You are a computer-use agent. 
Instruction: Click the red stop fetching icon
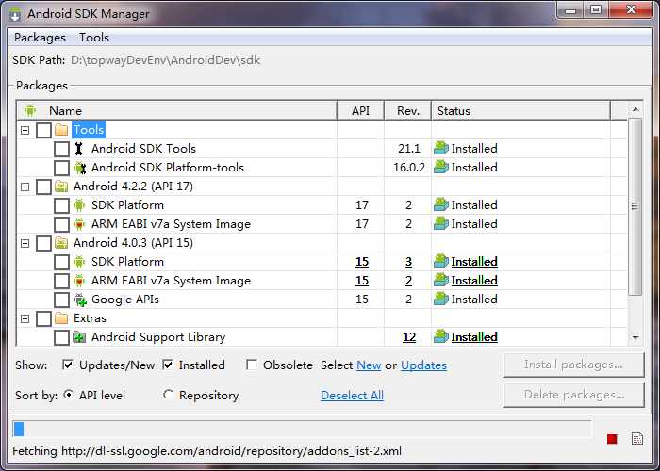pyautogui.click(x=612, y=439)
